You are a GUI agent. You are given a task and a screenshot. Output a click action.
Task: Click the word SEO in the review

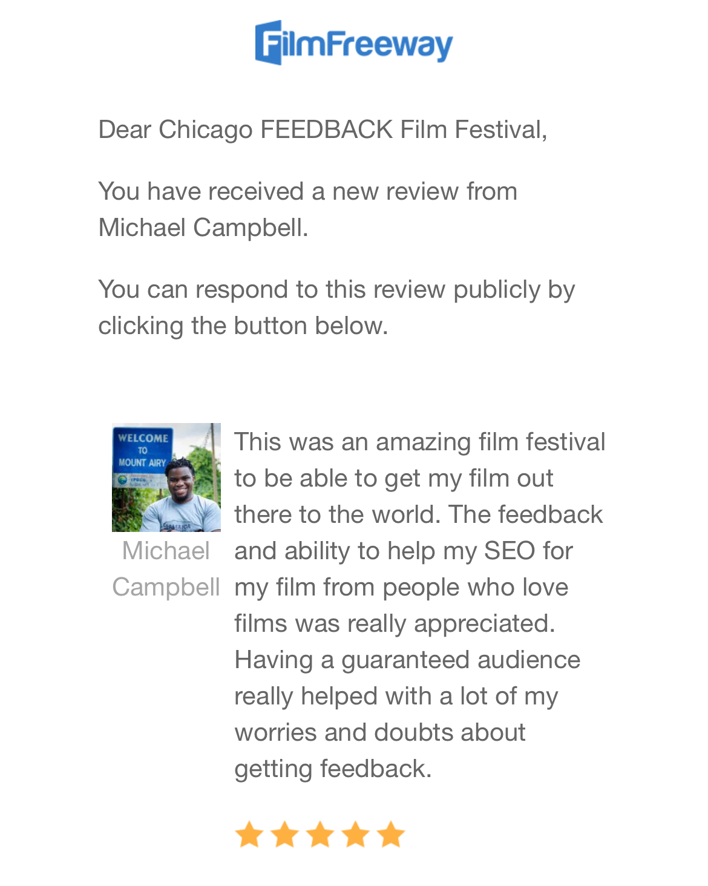coord(509,551)
